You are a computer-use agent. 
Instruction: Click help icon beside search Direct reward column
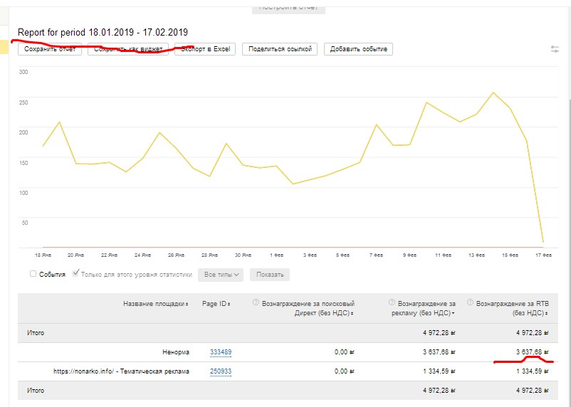point(256,303)
